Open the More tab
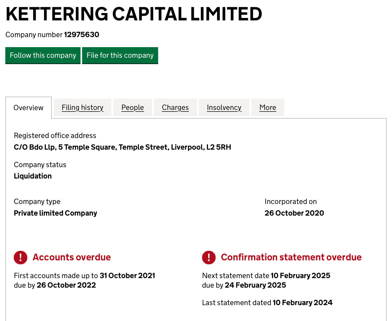This screenshot has width=392, height=321. tap(268, 108)
